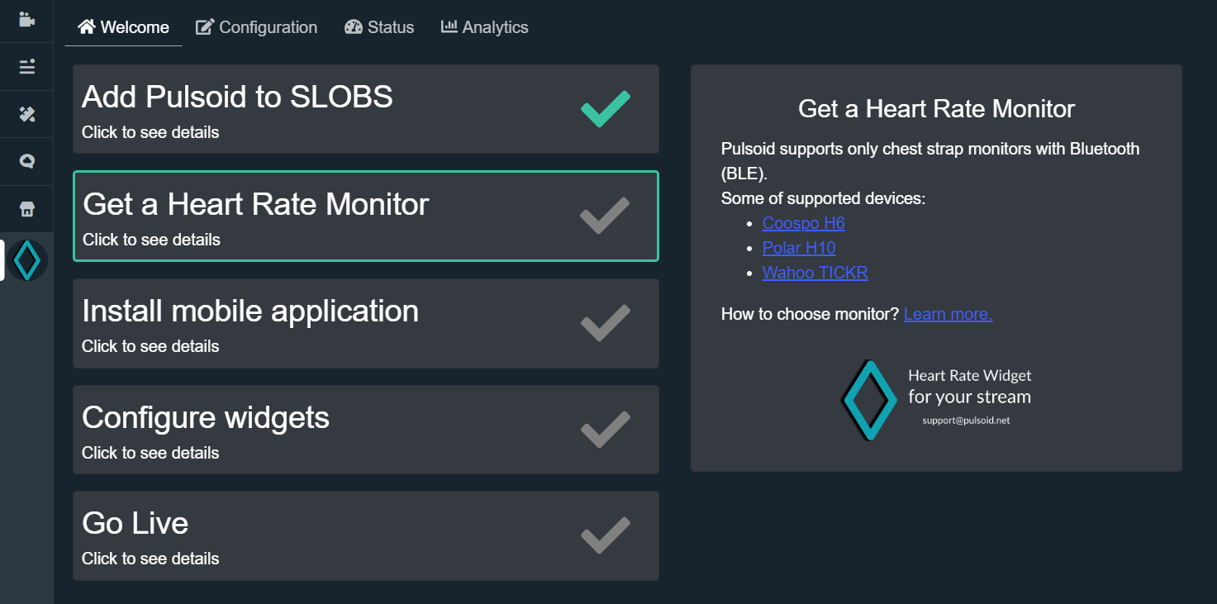1217x604 pixels.
Task: Expand the Get a Heart Rate Monitor step
Action: point(366,216)
